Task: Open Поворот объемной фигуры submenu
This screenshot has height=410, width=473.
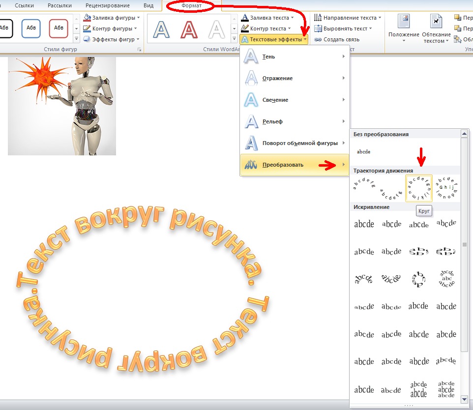Action: [295, 144]
